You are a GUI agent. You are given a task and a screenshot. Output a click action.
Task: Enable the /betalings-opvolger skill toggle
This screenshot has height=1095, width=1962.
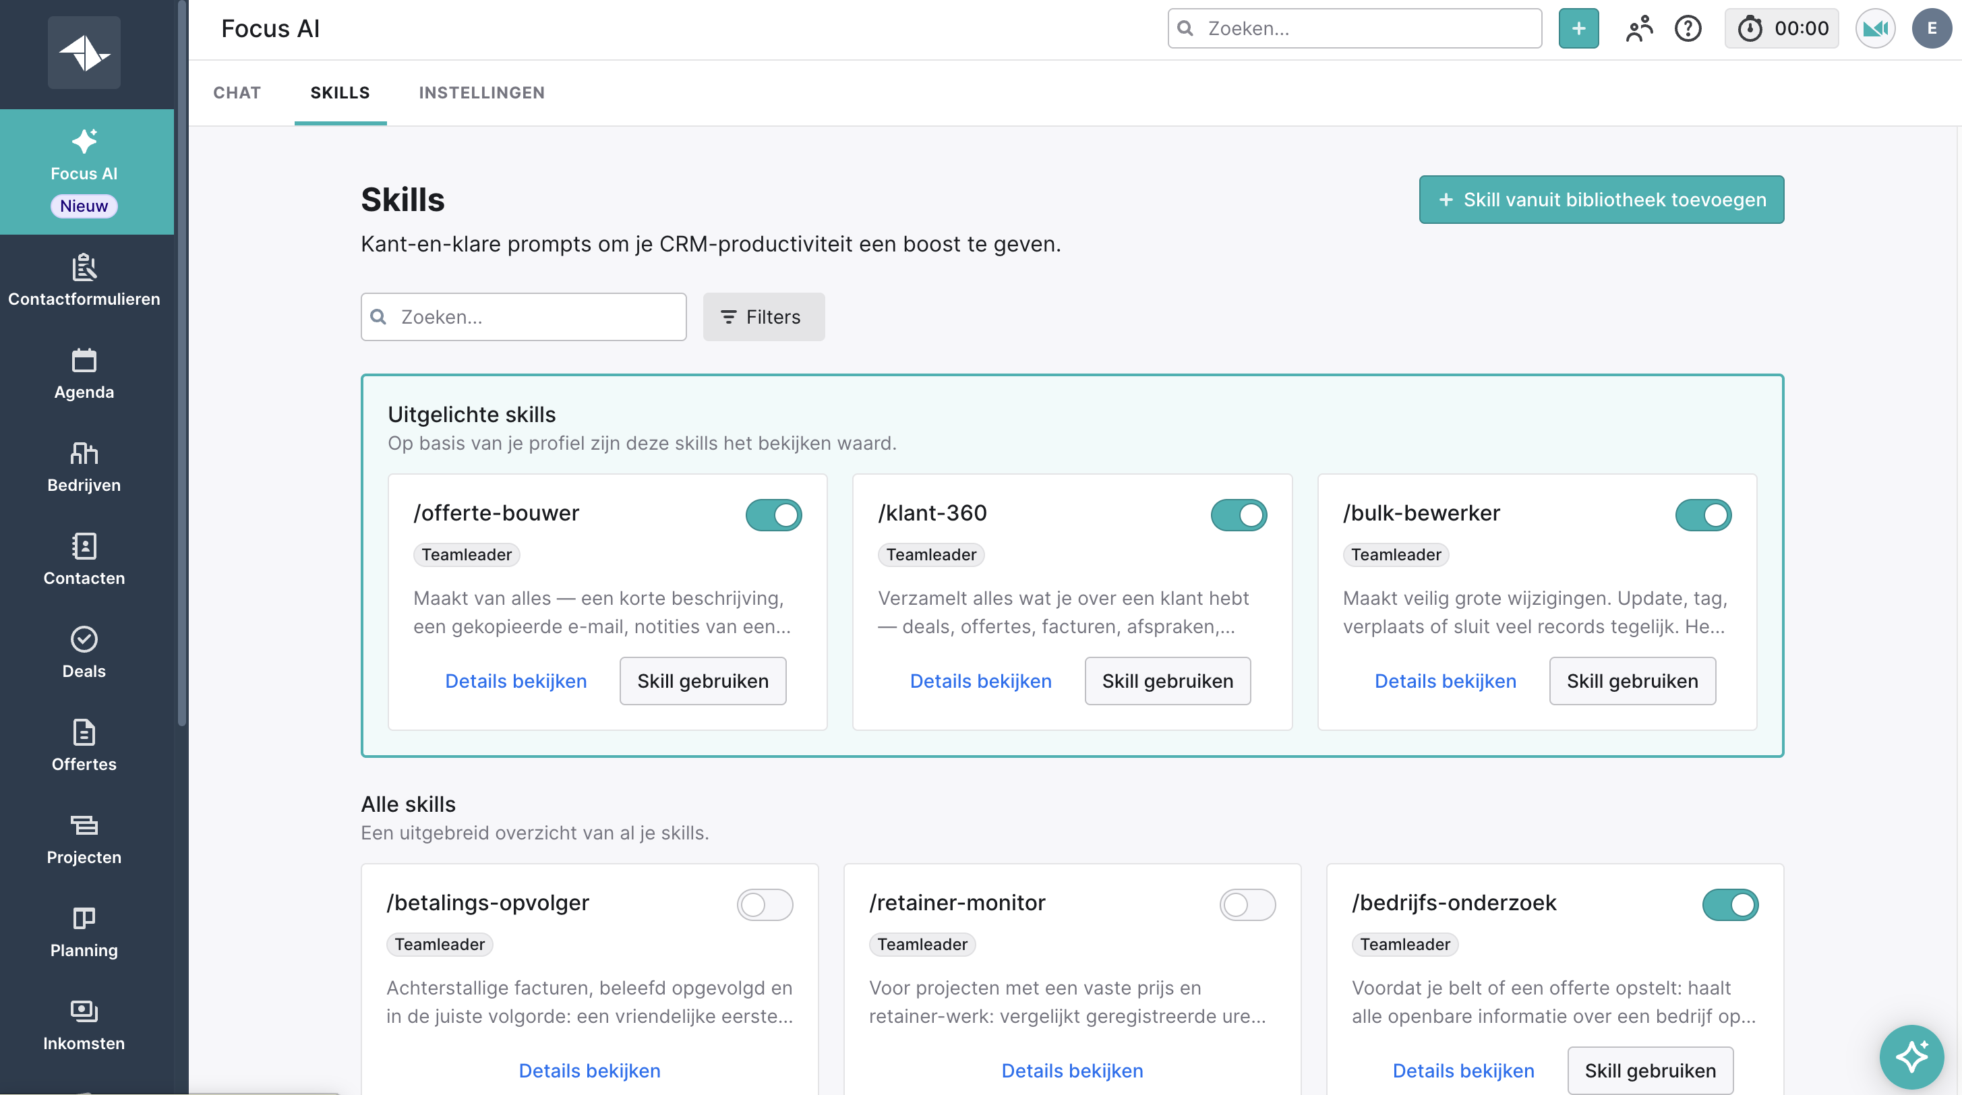click(x=765, y=906)
